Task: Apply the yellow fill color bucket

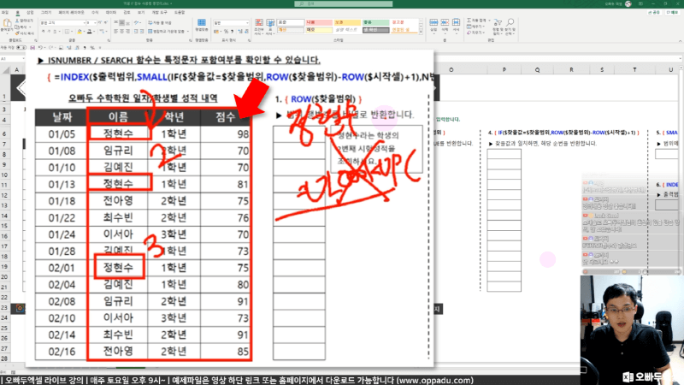Action: 80,32
